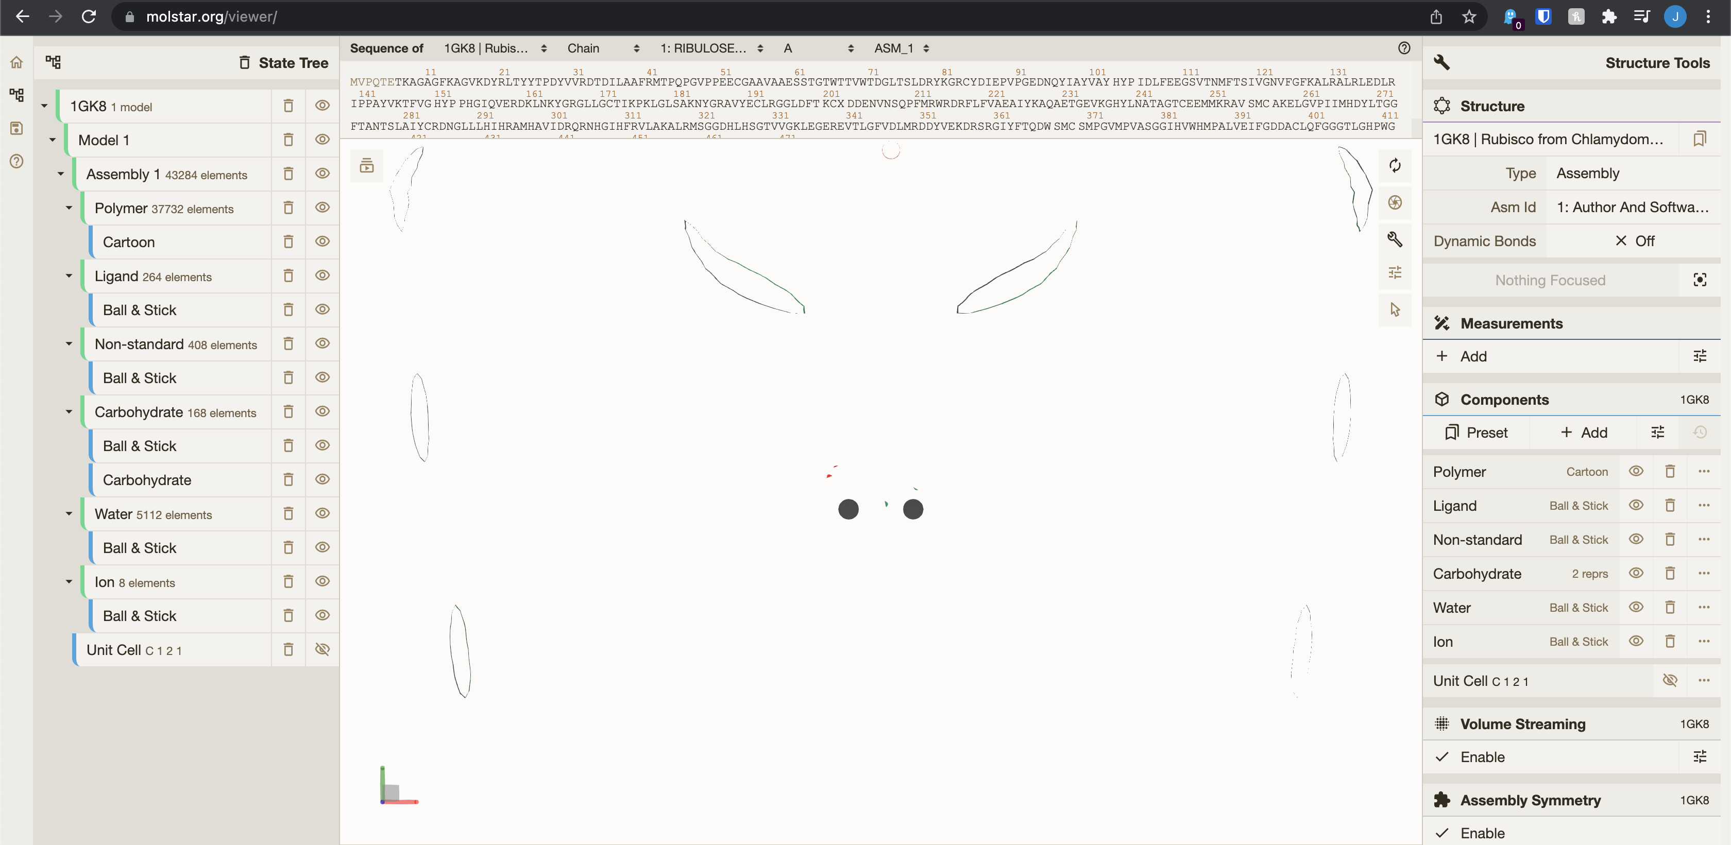Toggle visibility of the Cartoon representation
Screen dimensions: 1731x845
(322, 242)
